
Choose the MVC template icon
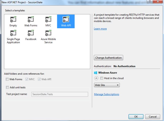(x=48, y=19)
